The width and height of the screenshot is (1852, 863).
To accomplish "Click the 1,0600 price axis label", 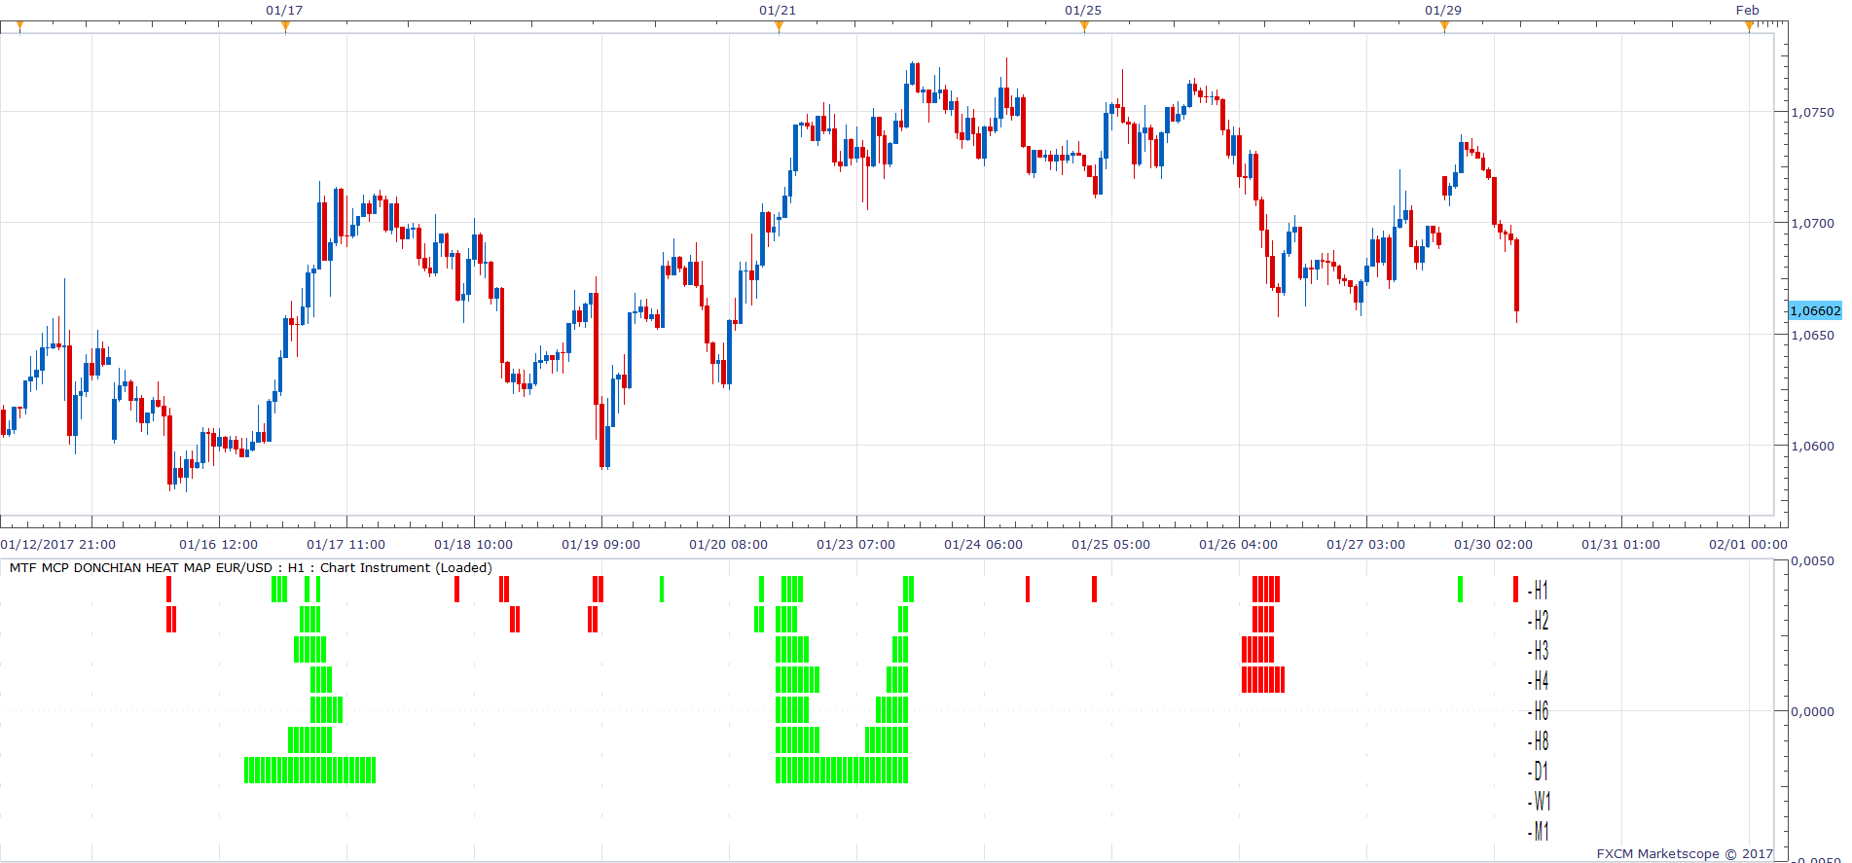I will point(1813,446).
